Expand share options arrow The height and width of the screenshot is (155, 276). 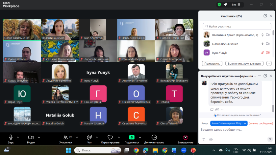click(x=140, y=137)
